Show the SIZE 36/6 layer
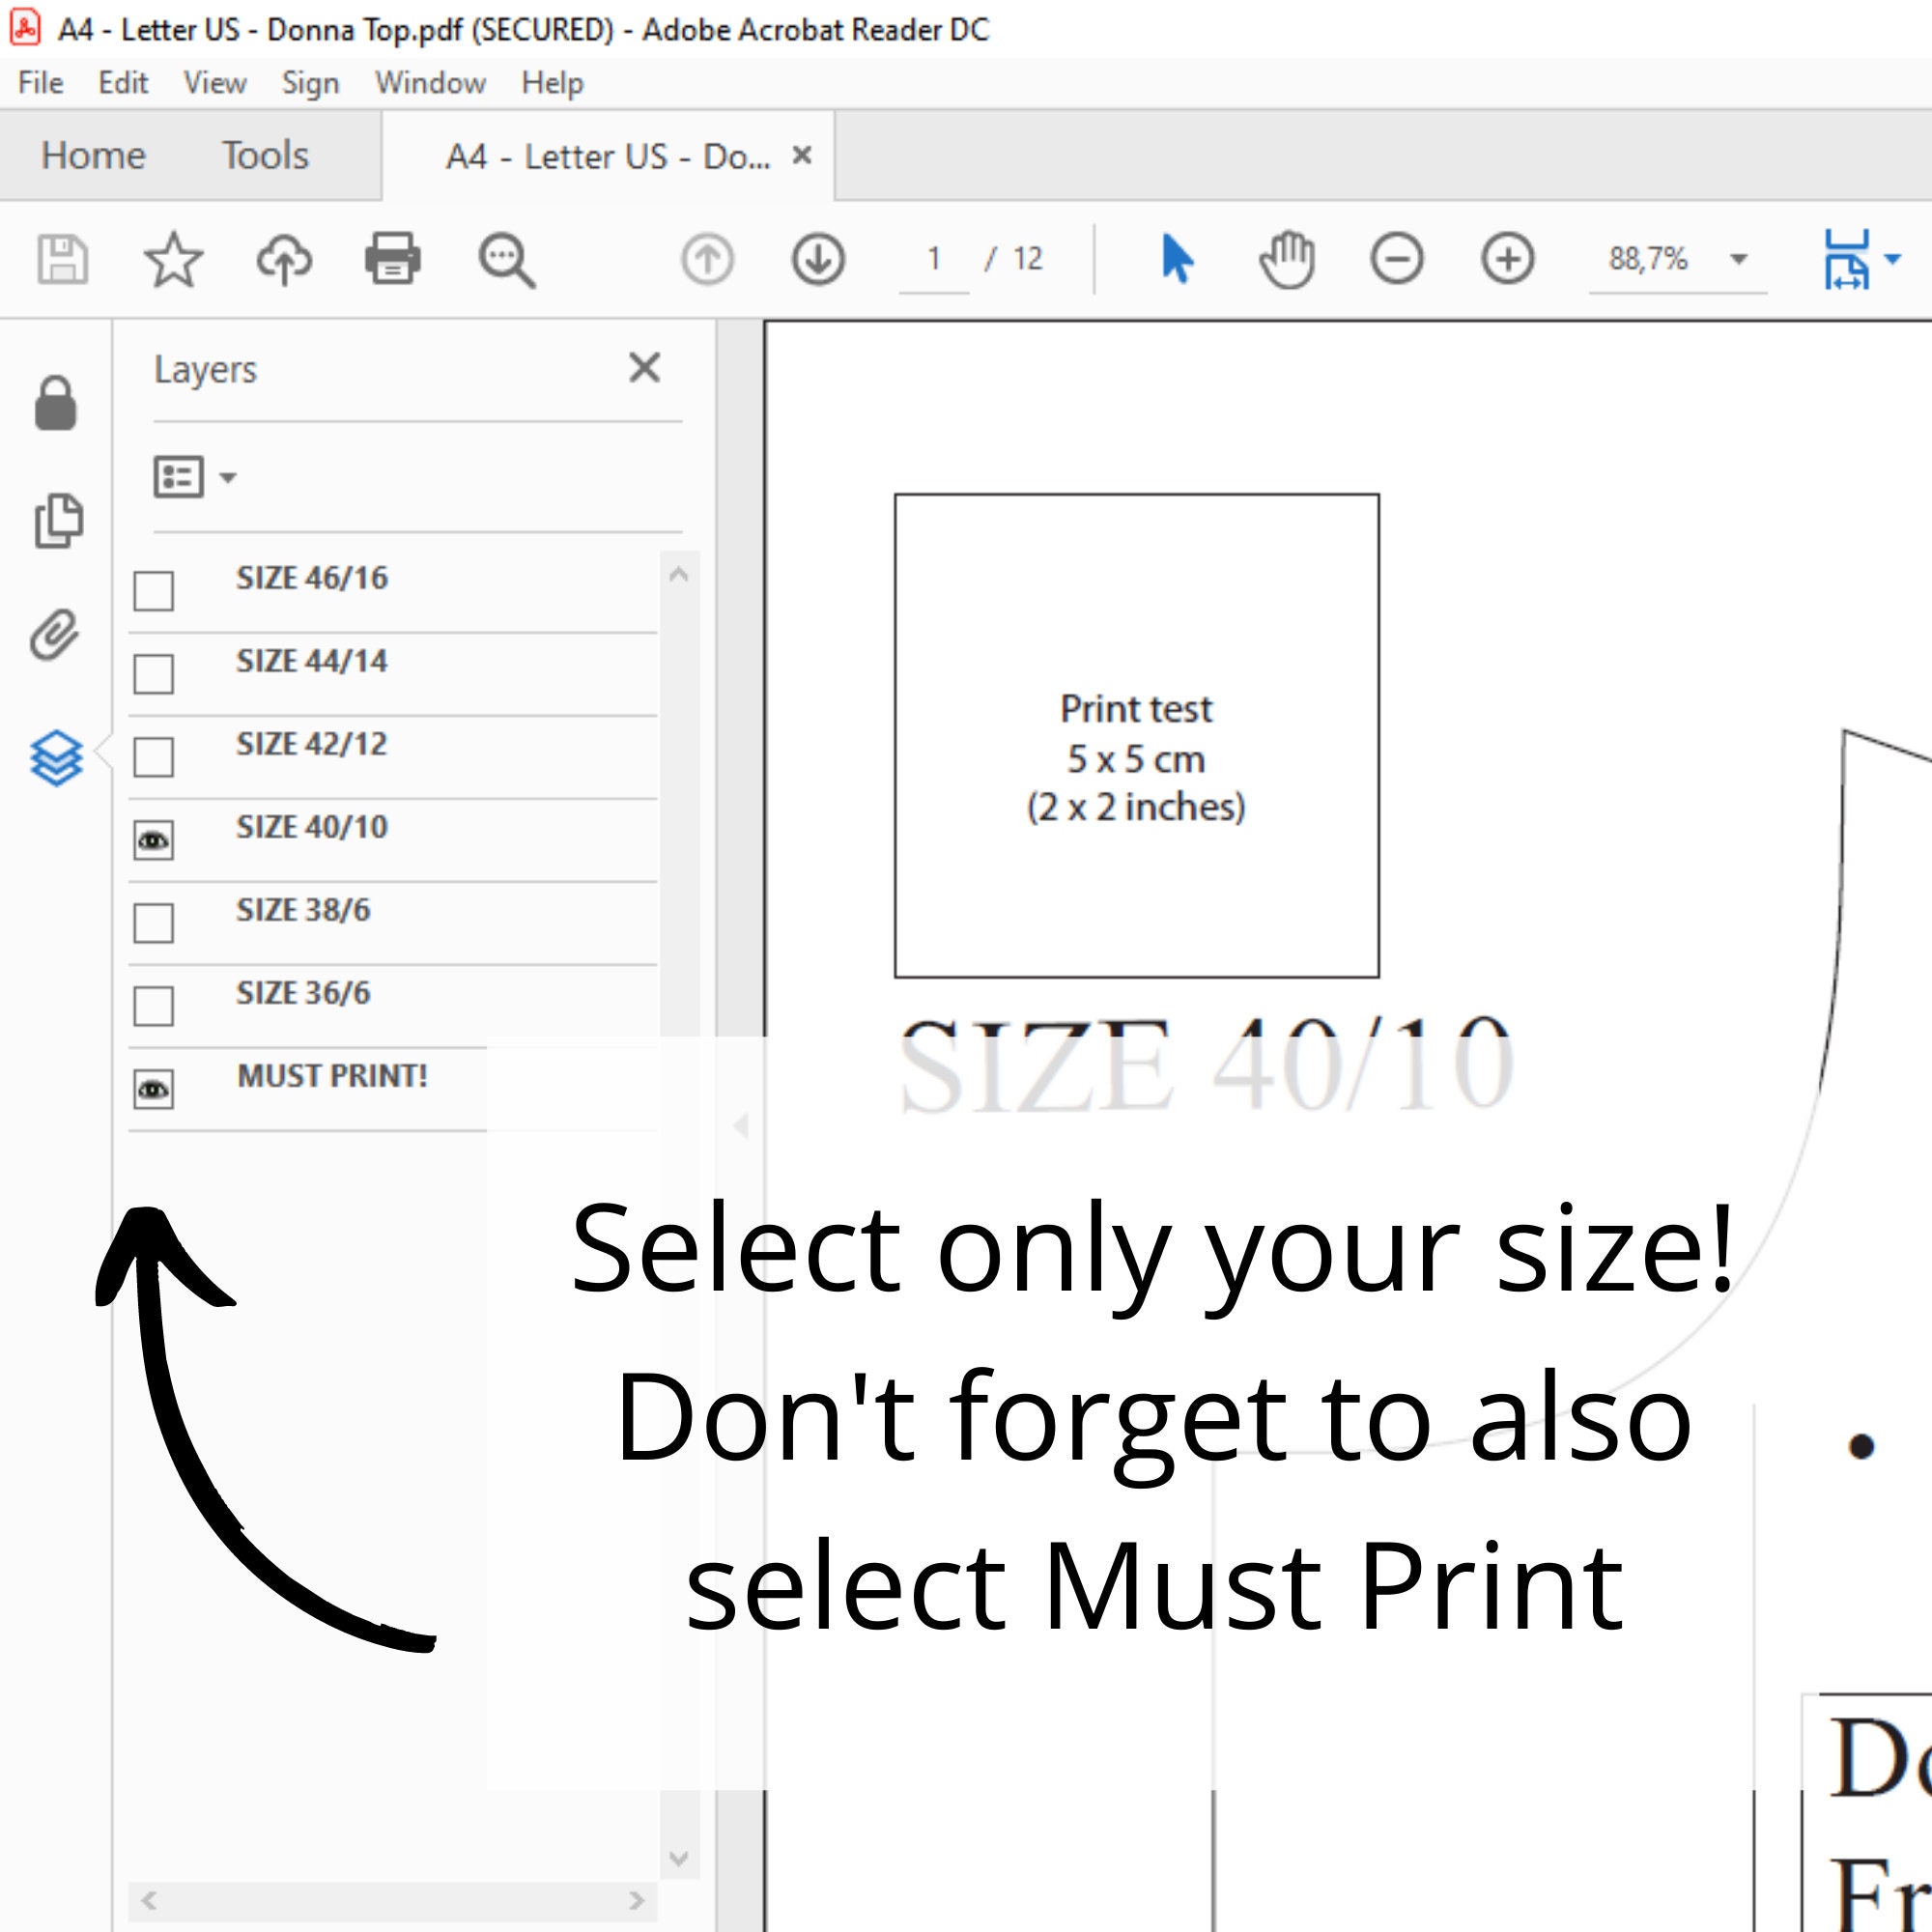Screen dimensions: 1932x1932 [153, 1006]
